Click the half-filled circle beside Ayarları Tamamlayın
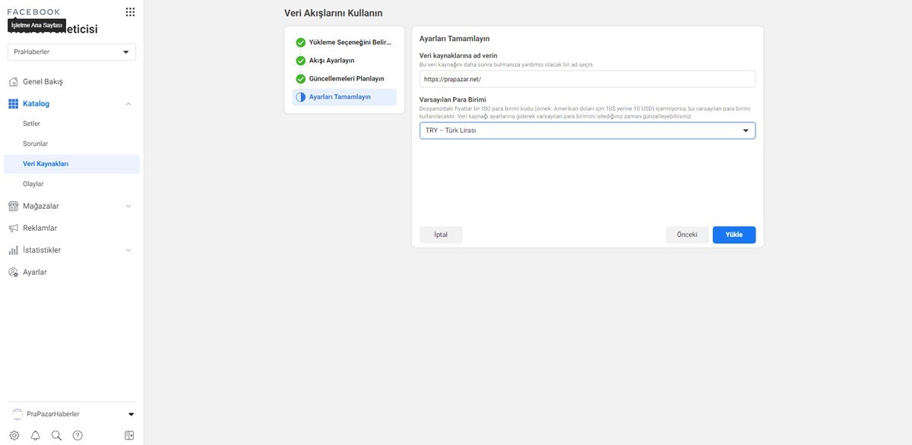 tap(301, 97)
